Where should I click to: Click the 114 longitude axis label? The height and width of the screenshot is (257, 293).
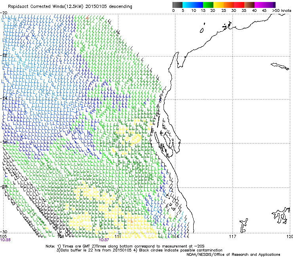coord(175,236)
